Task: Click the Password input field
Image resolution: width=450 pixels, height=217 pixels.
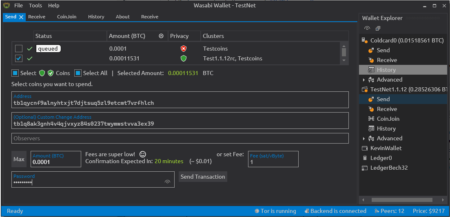Action: pyautogui.click(x=93, y=180)
